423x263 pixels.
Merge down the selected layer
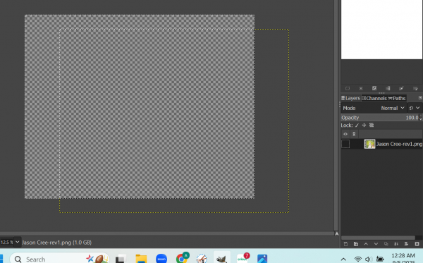[x=396, y=244]
